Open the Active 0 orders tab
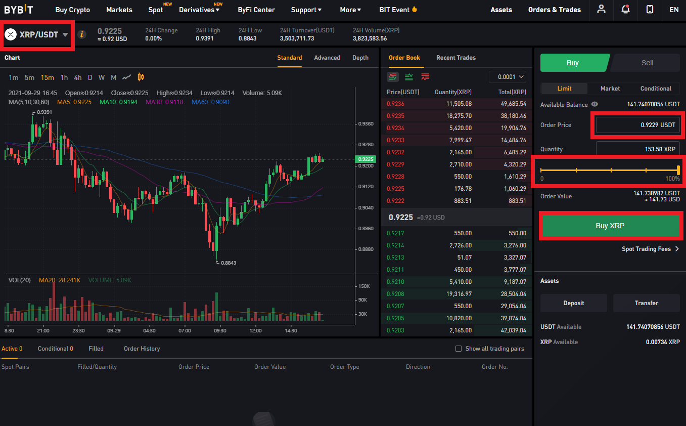Viewport: 686px width, 426px height. pyautogui.click(x=12, y=349)
